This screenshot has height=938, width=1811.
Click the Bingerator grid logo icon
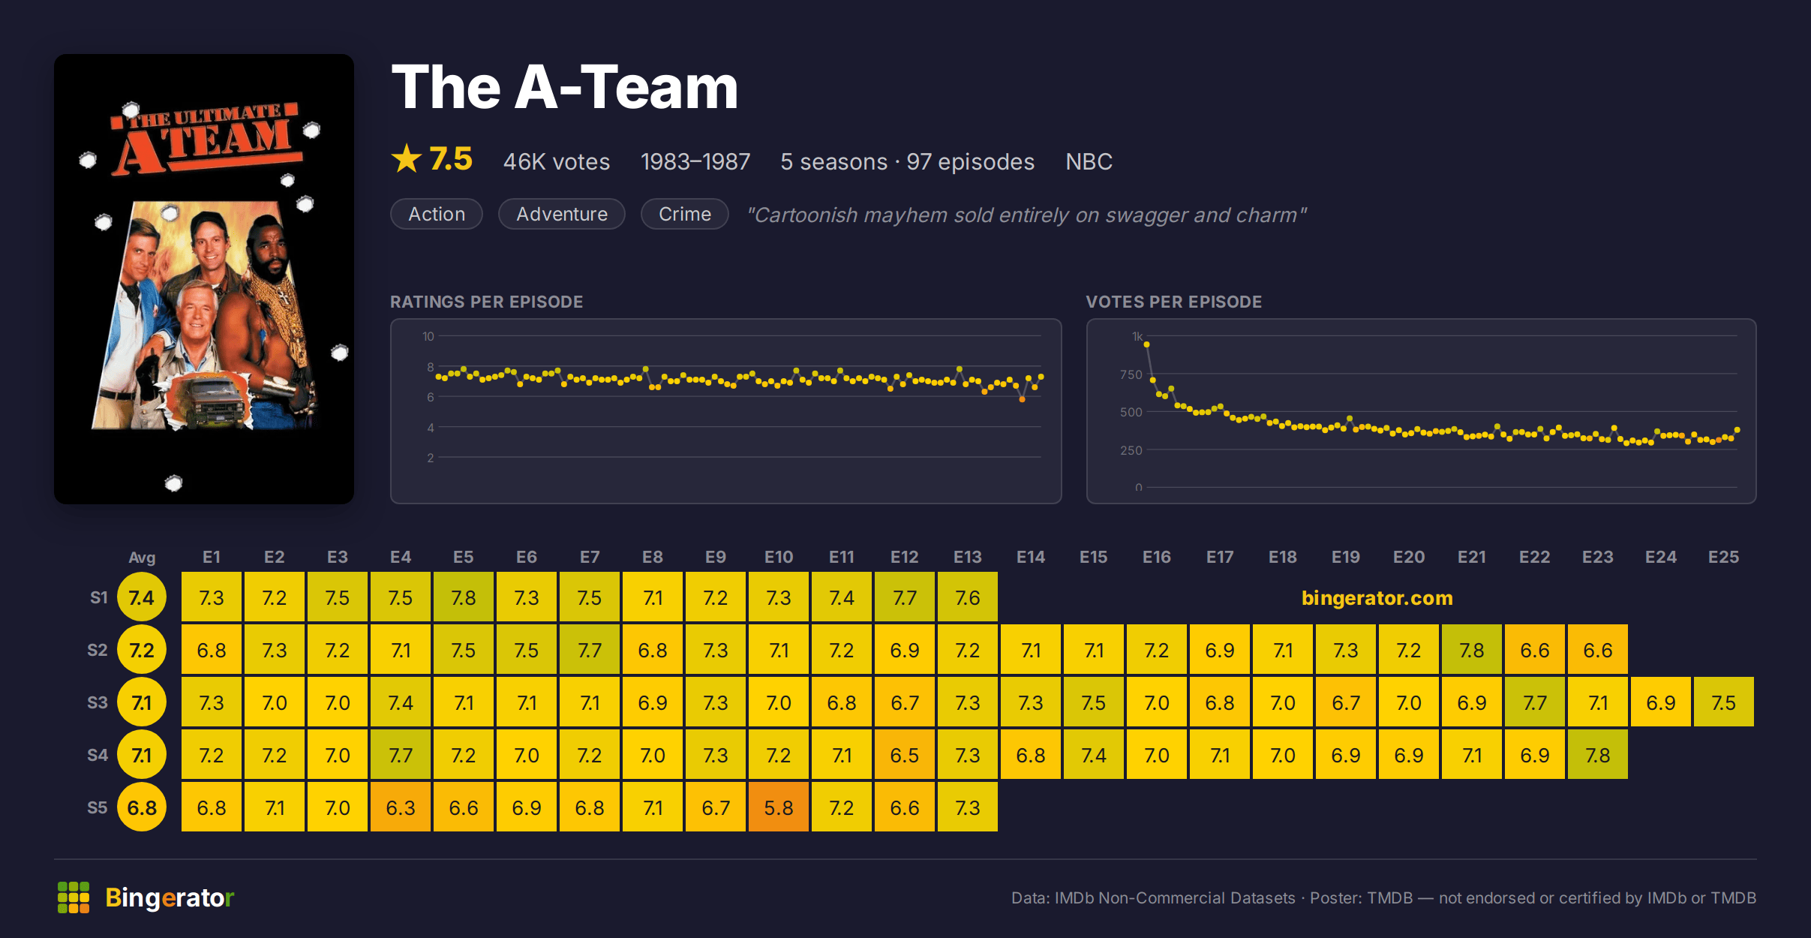point(74,897)
